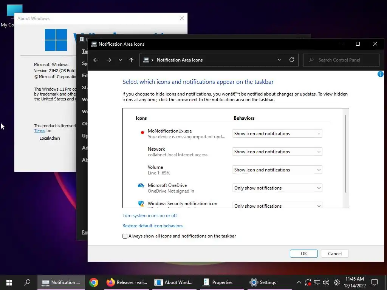The width and height of the screenshot is (387, 290).
Task: Open Volume behavior dropdown
Action: tap(277, 170)
